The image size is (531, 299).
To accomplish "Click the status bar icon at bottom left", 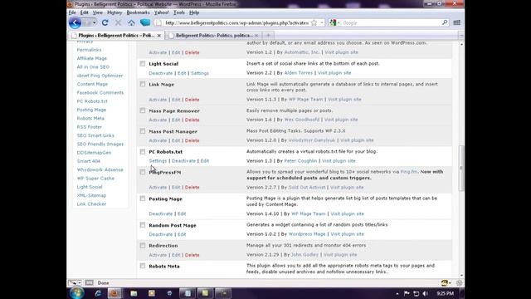I will pyautogui.click(x=73, y=282).
